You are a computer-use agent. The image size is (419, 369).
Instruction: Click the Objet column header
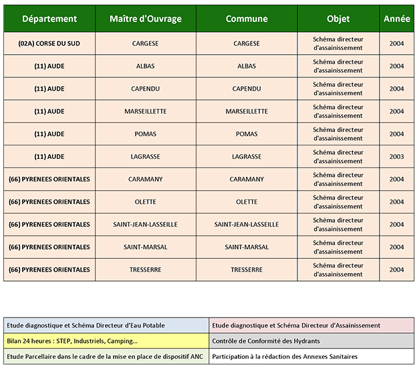[x=338, y=19]
